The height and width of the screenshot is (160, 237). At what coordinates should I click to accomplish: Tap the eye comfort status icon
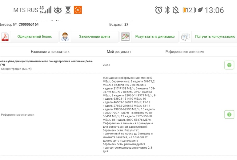click(x=58, y=10)
